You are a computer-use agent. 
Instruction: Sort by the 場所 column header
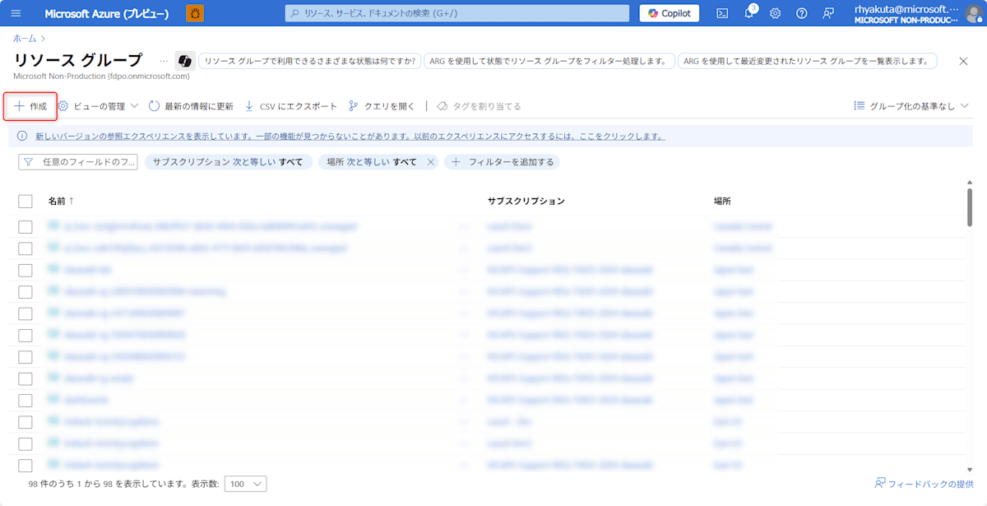722,201
